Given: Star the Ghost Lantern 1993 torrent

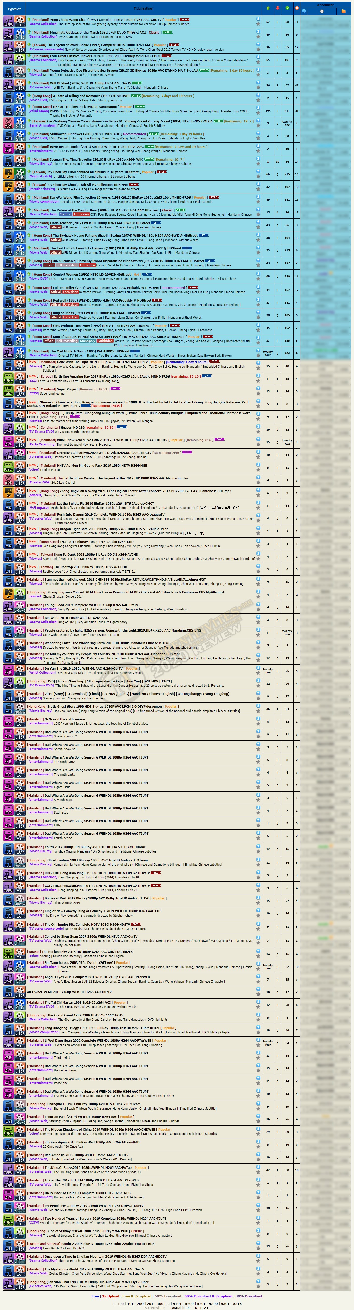Looking at the screenshot, I should pos(258,865).
